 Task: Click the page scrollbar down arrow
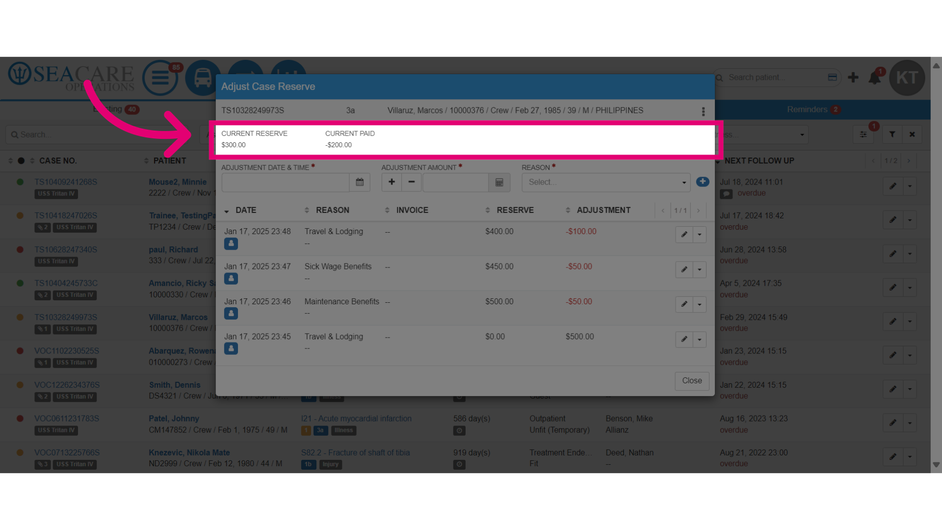tap(936, 465)
